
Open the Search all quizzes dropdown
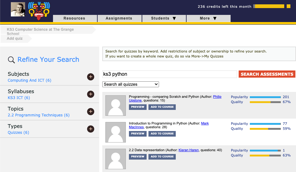130,84
